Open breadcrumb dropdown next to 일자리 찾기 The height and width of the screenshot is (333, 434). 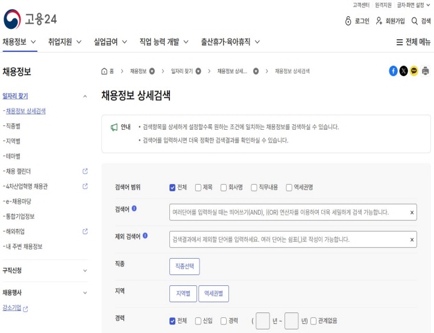(198, 71)
